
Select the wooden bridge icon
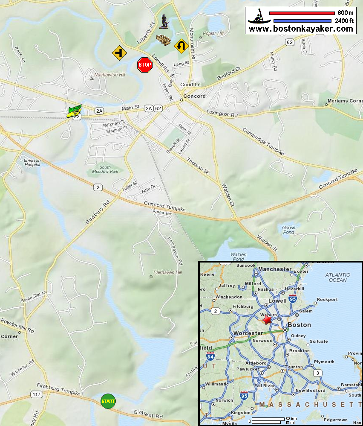(163, 40)
